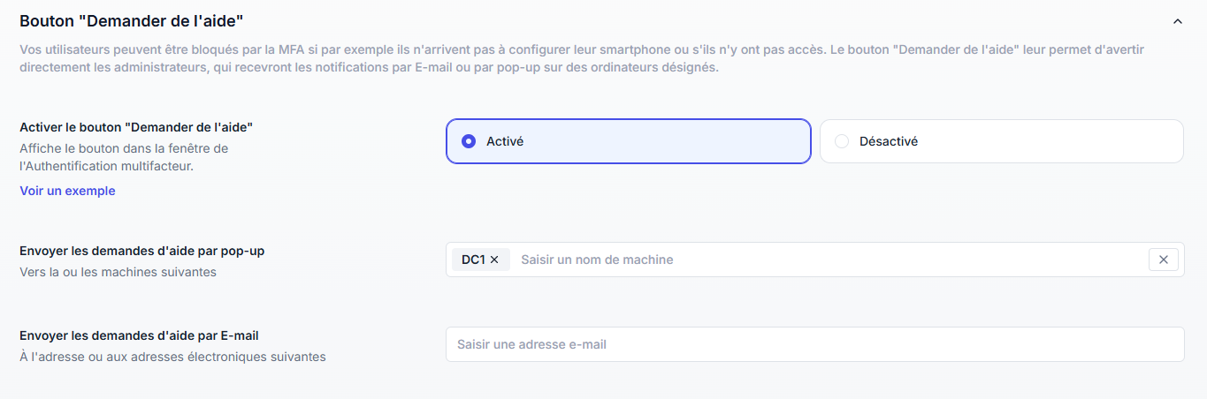Image resolution: width=1207 pixels, height=399 pixels.
Task: Open the "Voir un exemple" link
Action: [67, 191]
